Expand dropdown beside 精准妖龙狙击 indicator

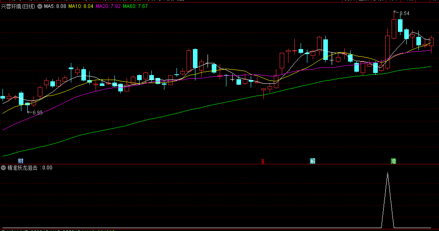3,168
